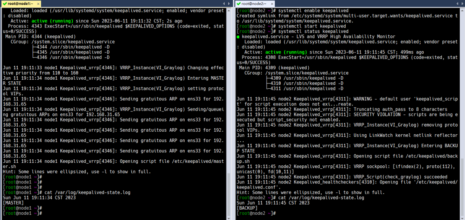Click left tab-scroll arrow in node2 pane
The image size is (465, 220).
(457, 3)
